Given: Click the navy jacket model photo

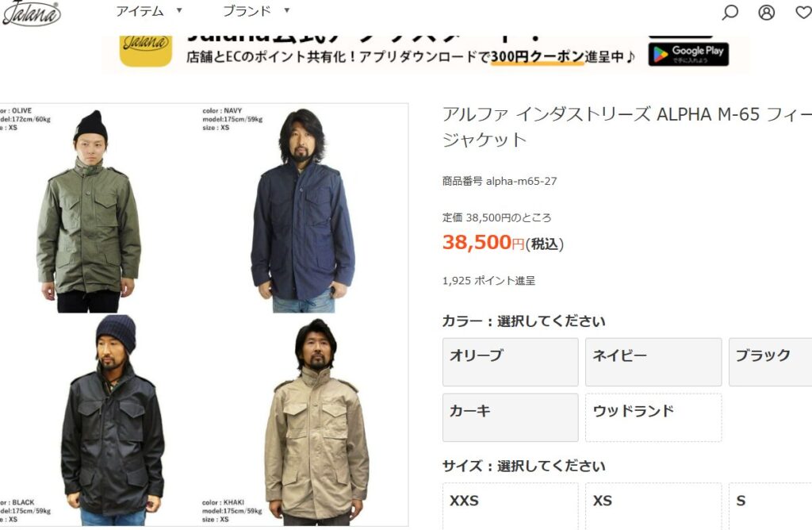Looking at the screenshot, I should (x=304, y=210).
